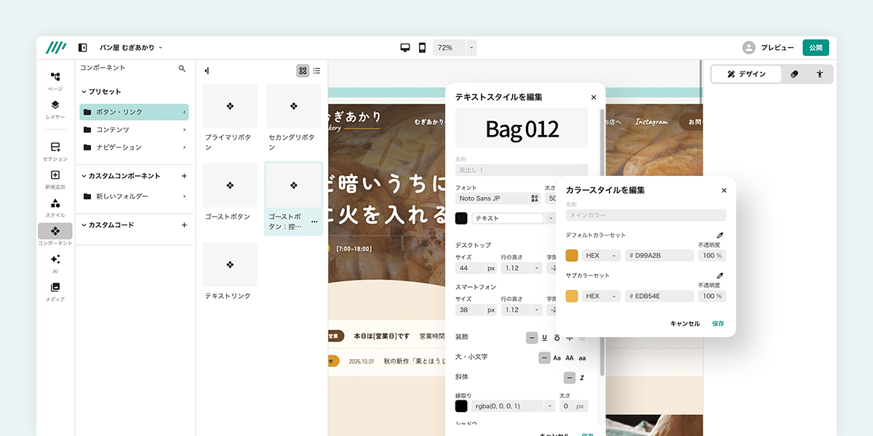
Task: Search components with the magnifier icon
Action: click(x=183, y=68)
